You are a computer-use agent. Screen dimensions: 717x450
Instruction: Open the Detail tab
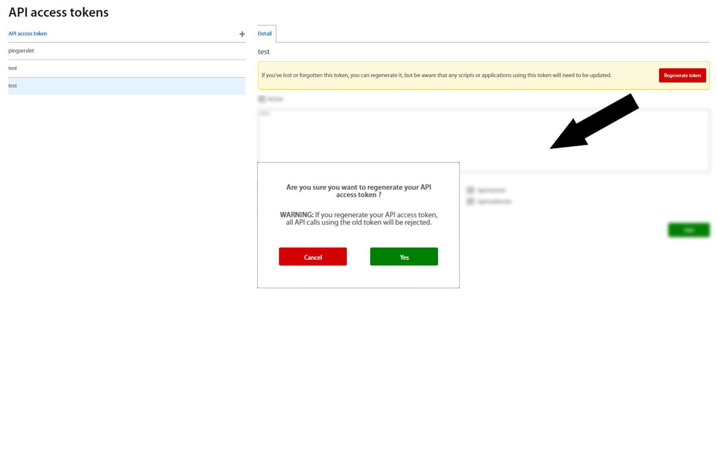pos(265,34)
